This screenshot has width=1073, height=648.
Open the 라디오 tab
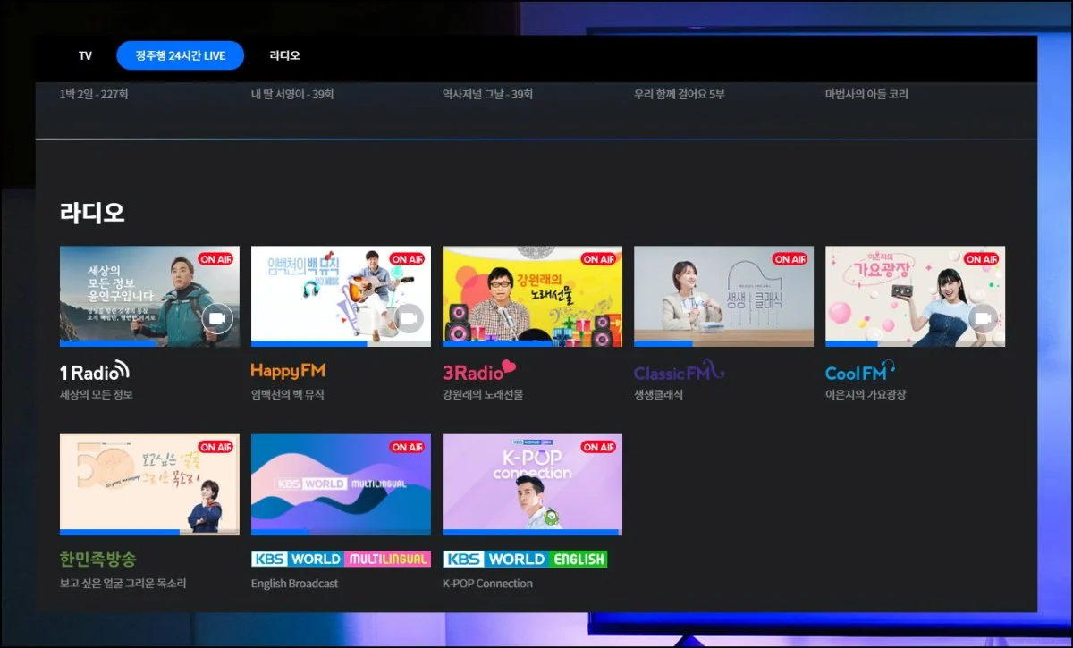tap(284, 55)
